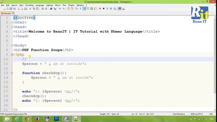Undo the last edit with the Undo icon
217x122 pixels.
42,9
